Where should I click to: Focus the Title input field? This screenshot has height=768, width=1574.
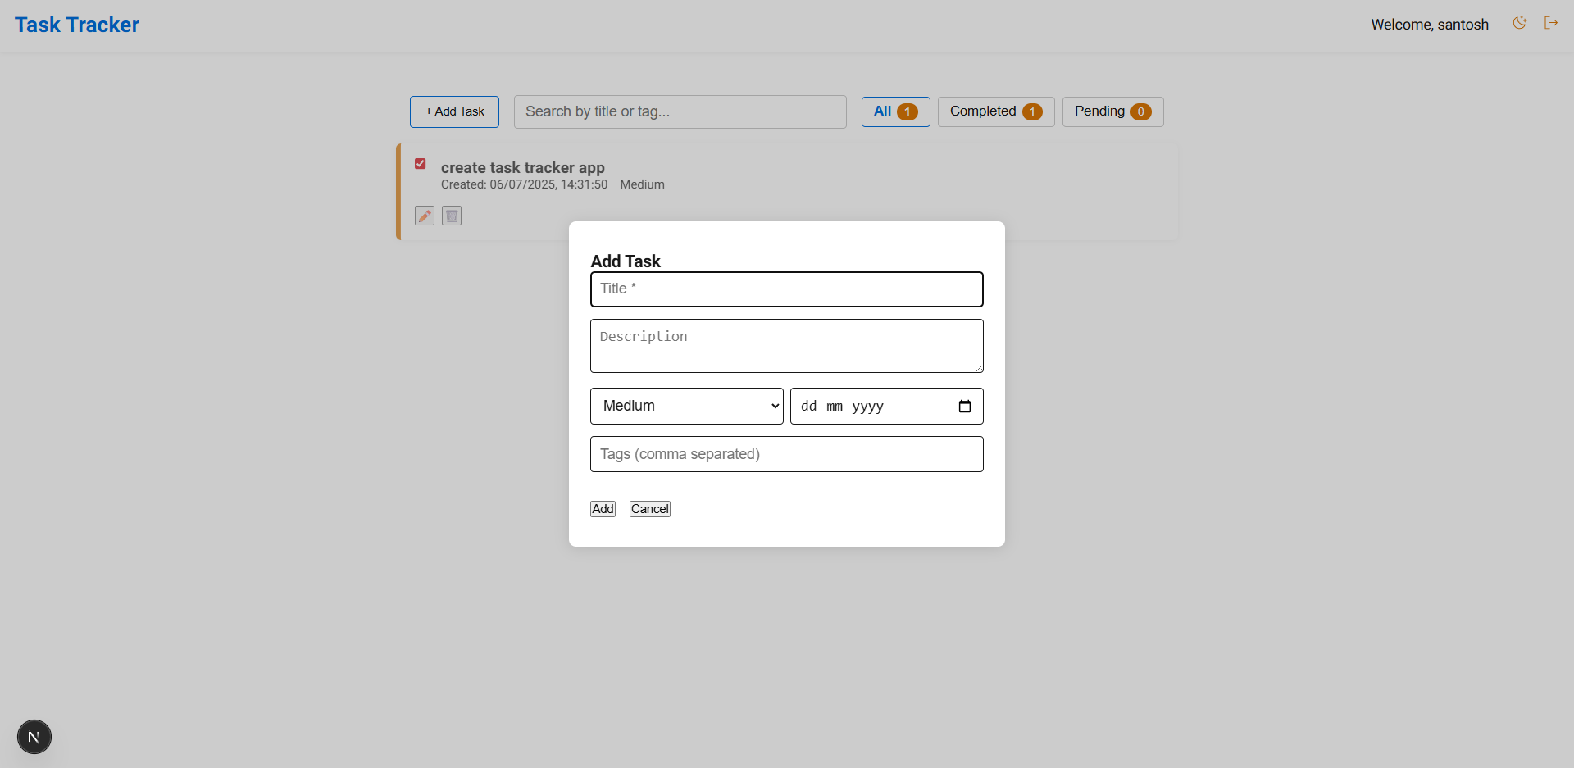coord(787,289)
